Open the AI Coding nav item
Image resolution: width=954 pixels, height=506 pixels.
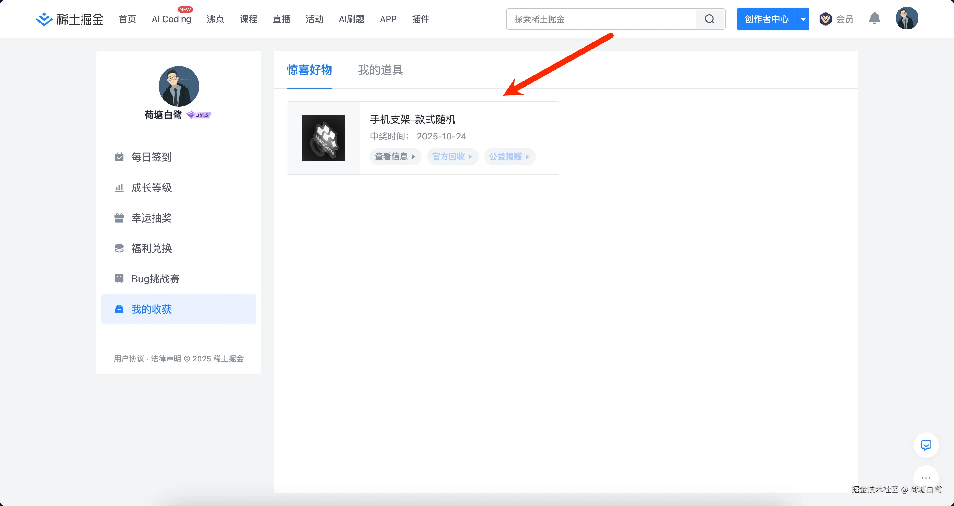tap(171, 19)
